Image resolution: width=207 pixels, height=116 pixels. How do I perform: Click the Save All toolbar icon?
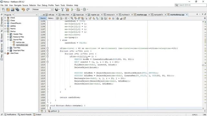17,9
